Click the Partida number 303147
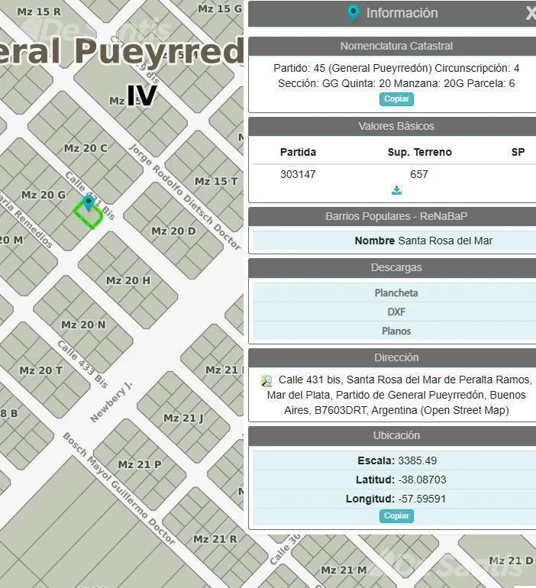Image resolution: width=536 pixels, height=588 pixels. click(298, 174)
